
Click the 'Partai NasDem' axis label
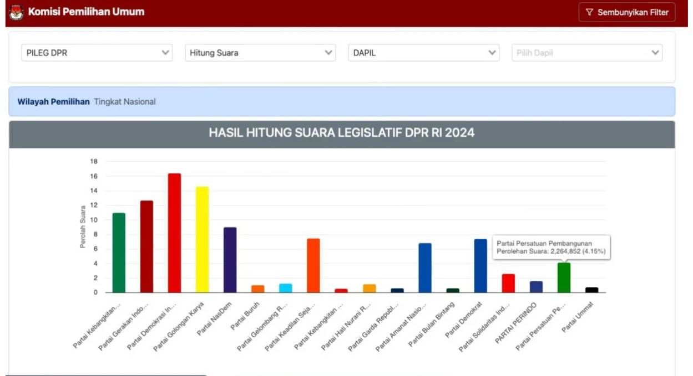(215, 318)
